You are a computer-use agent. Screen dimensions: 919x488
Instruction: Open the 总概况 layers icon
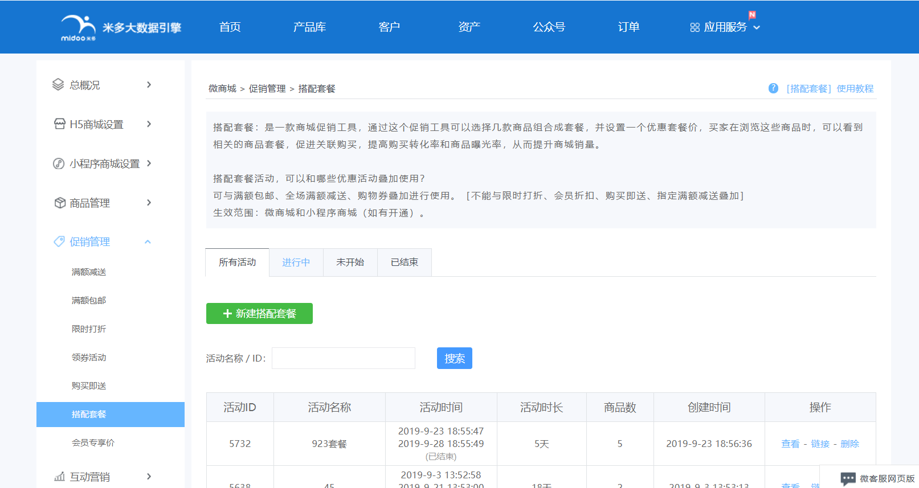coord(58,85)
